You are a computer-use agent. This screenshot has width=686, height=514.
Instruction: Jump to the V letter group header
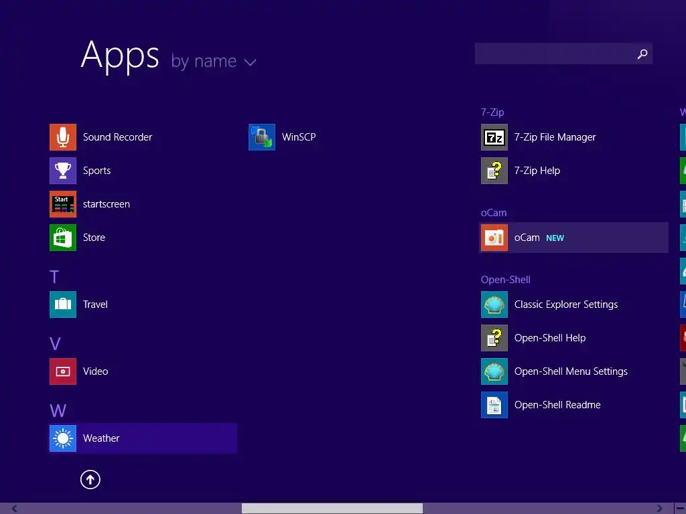coord(55,343)
